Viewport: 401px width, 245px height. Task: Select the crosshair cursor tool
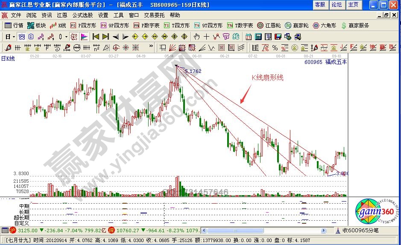tap(207, 37)
